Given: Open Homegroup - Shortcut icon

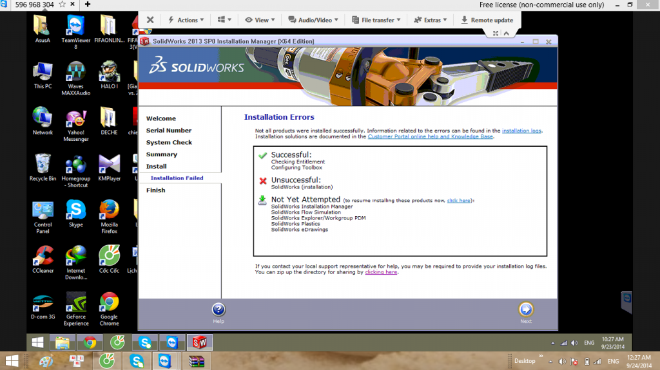Looking at the screenshot, I should pyautogui.click(x=76, y=171).
